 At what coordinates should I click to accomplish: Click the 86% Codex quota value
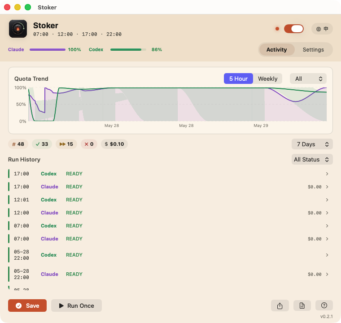click(x=157, y=50)
